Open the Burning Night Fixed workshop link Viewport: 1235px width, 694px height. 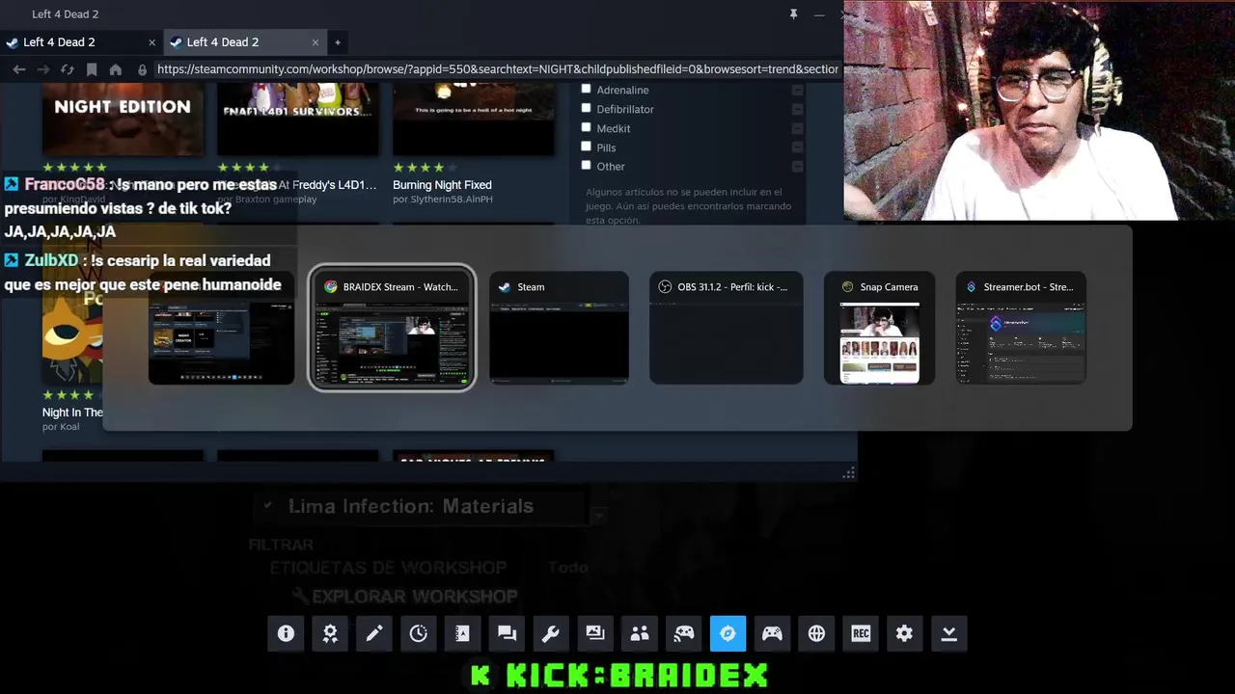[x=442, y=185]
